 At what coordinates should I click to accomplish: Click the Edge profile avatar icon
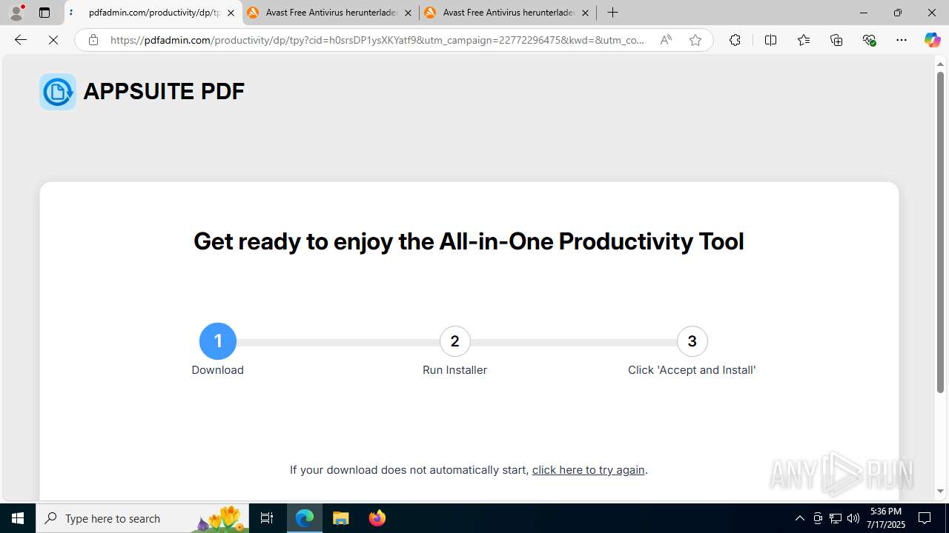(x=16, y=13)
